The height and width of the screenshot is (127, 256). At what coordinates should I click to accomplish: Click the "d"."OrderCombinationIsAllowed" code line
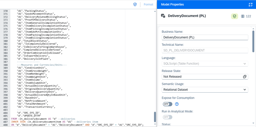click(x=39, y=53)
